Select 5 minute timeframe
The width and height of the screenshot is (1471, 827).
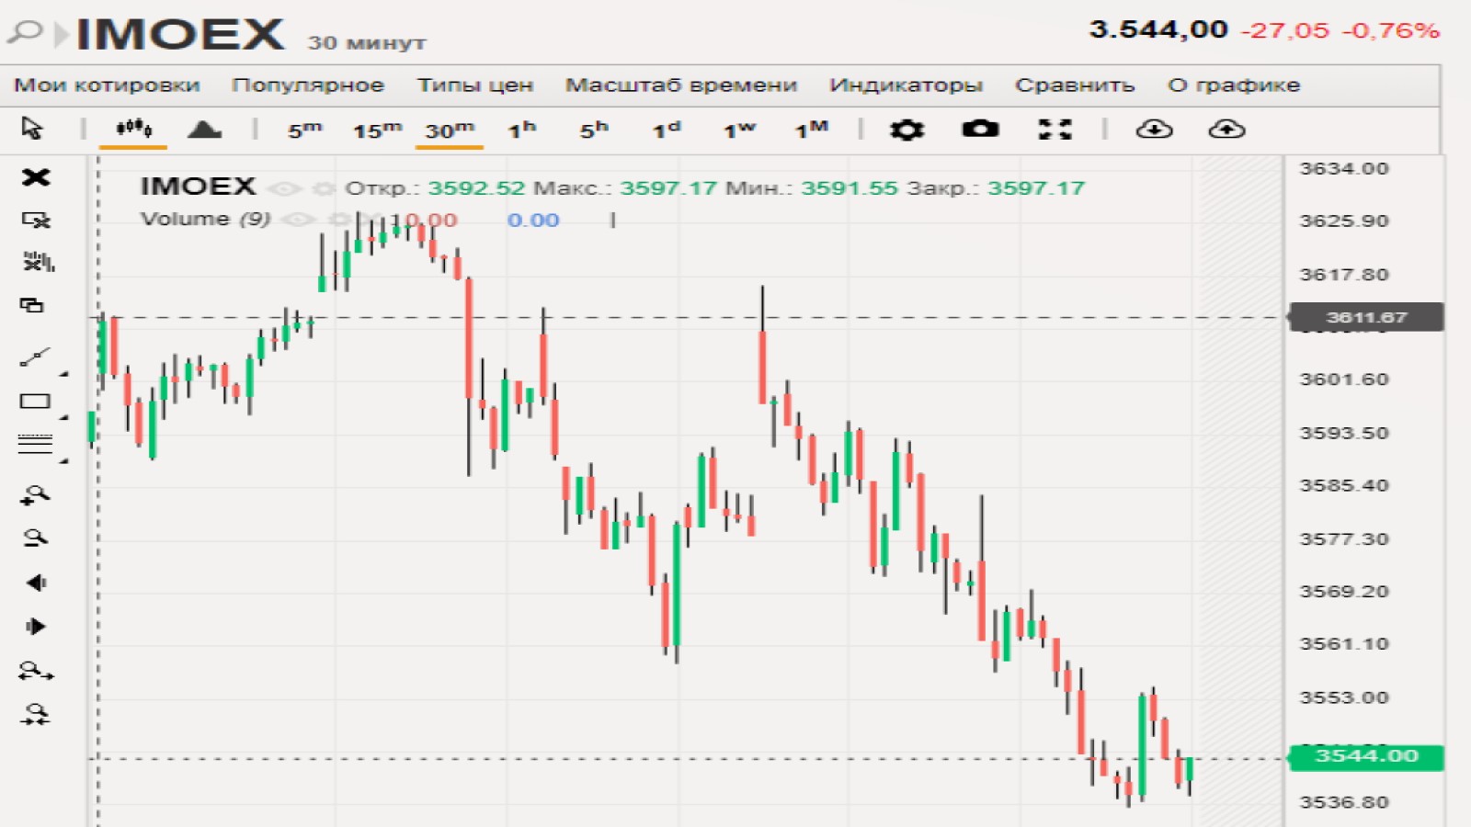point(305,130)
